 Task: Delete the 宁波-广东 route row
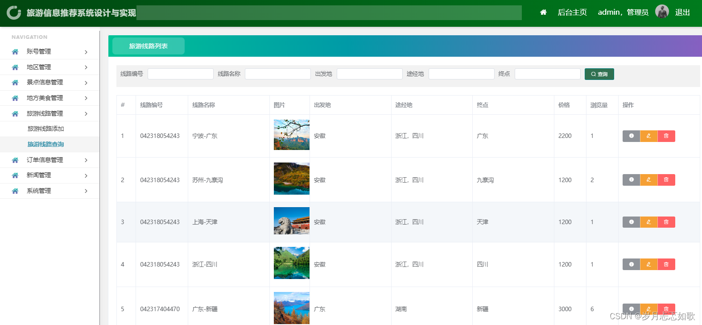point(666,136)
